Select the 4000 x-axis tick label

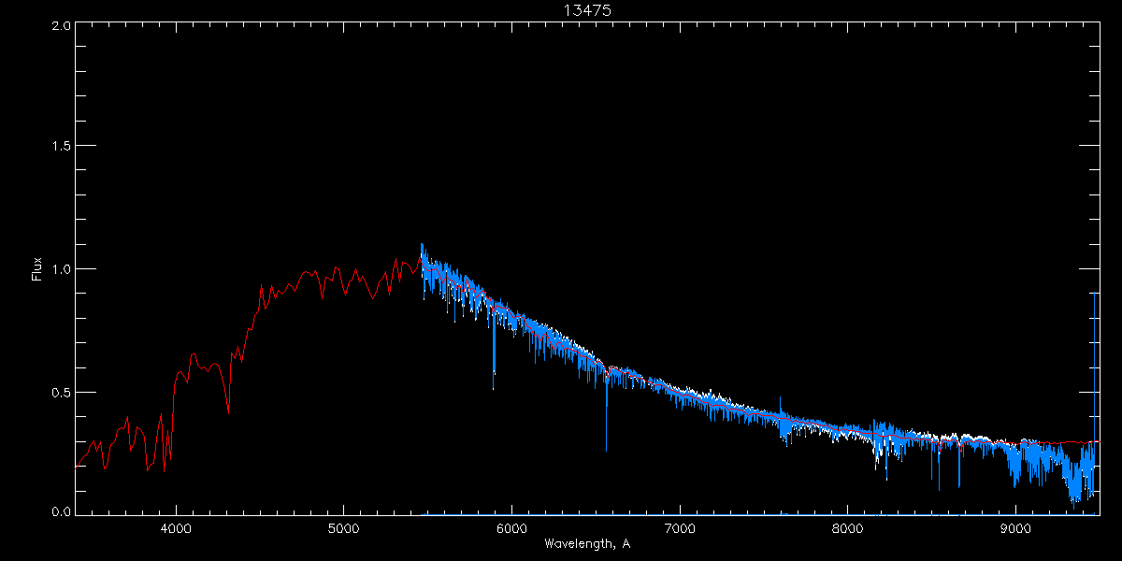tap(176, 528)
